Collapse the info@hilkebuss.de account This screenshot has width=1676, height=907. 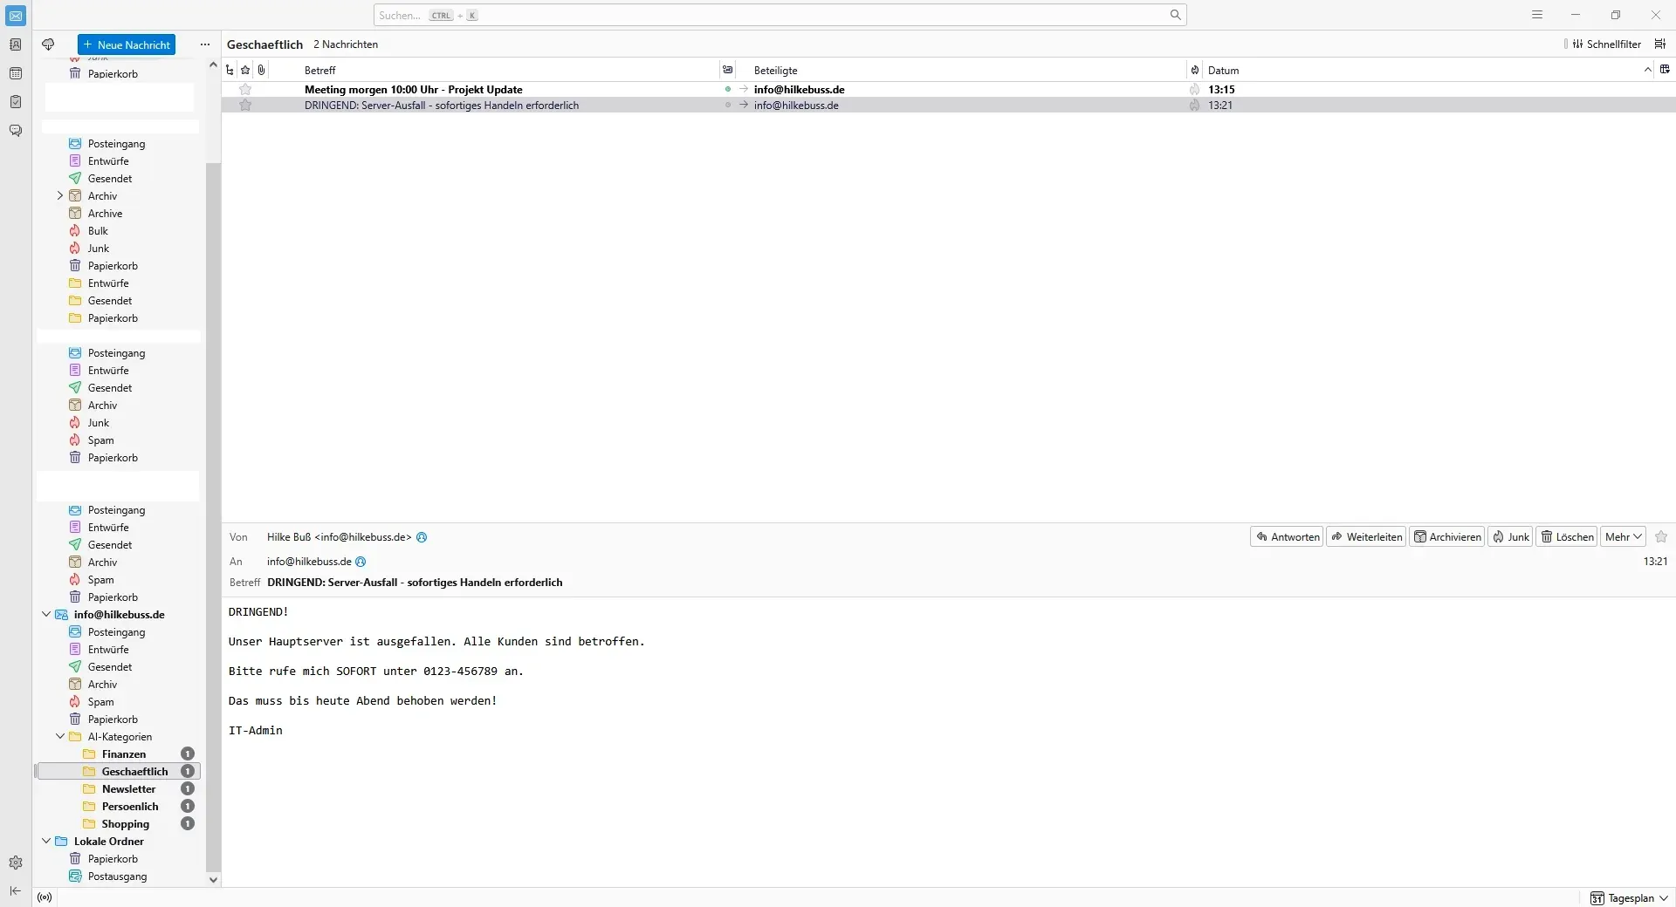tap(46, 614)
